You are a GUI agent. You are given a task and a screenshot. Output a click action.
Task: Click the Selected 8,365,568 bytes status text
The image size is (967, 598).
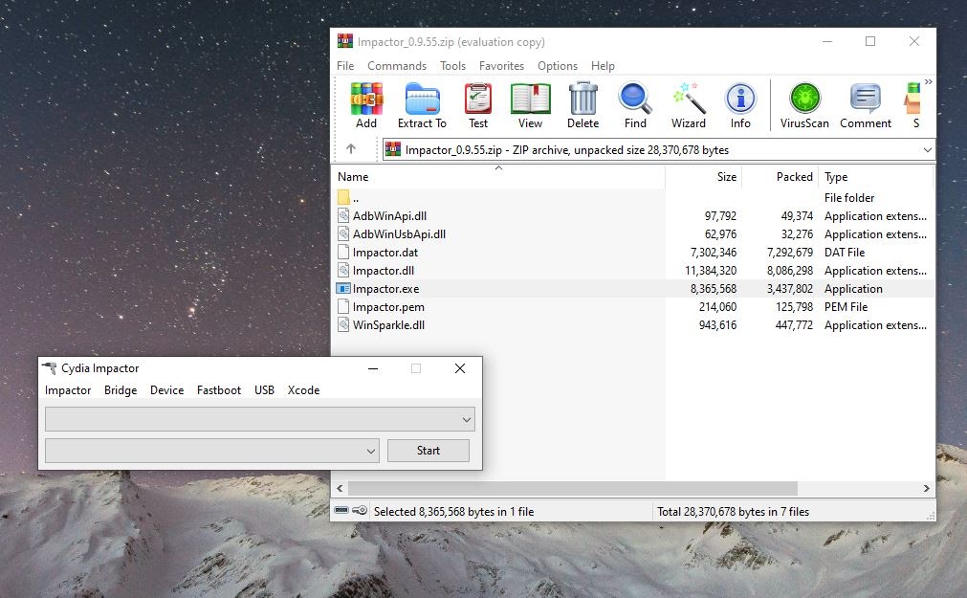tap(454, 511)
